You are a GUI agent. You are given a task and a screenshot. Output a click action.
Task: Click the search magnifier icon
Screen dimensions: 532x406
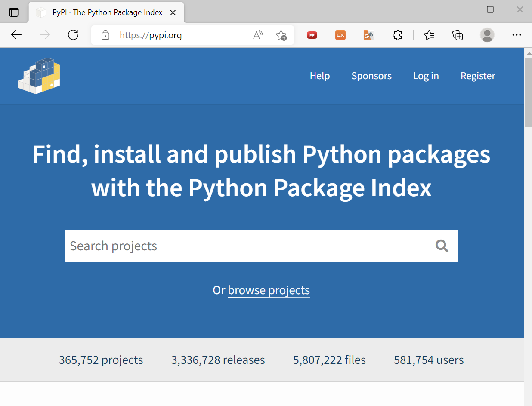coord(442,246)
